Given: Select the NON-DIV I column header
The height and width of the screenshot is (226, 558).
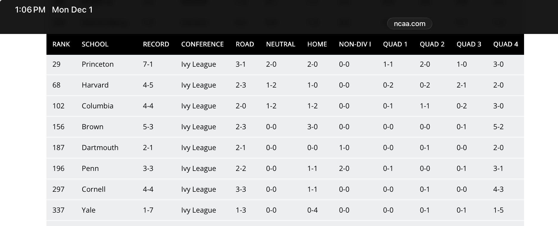Looking at the screenshot, I should click(355, 44).
